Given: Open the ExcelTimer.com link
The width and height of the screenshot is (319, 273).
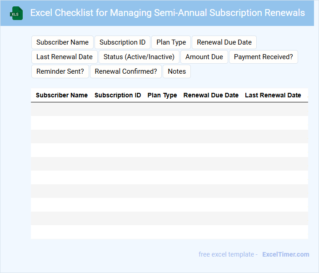Looking at the screenshot, I should click(285, 254).
